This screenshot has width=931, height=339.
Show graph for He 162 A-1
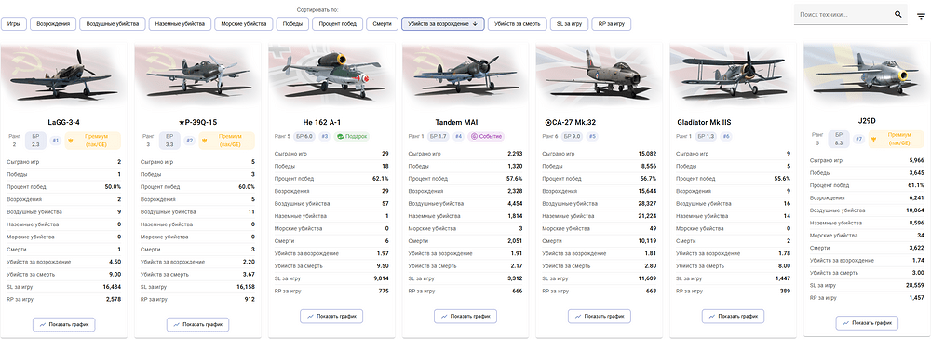[331, 317]
